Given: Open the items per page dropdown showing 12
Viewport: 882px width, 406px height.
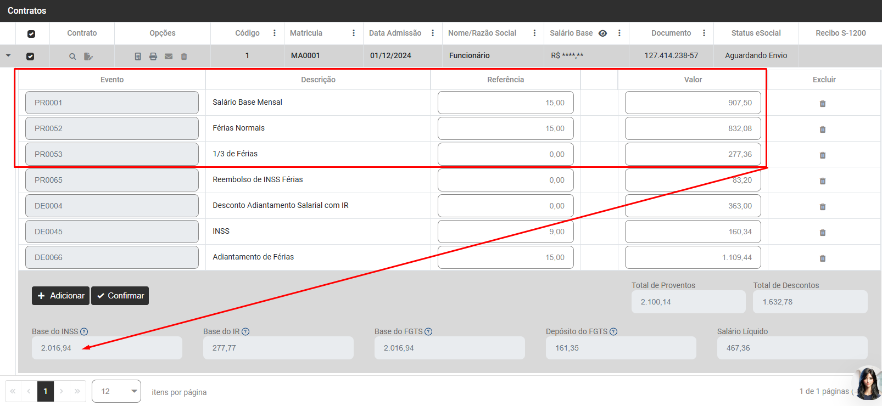Looking at the screenshot, I should tap(116, 391).
